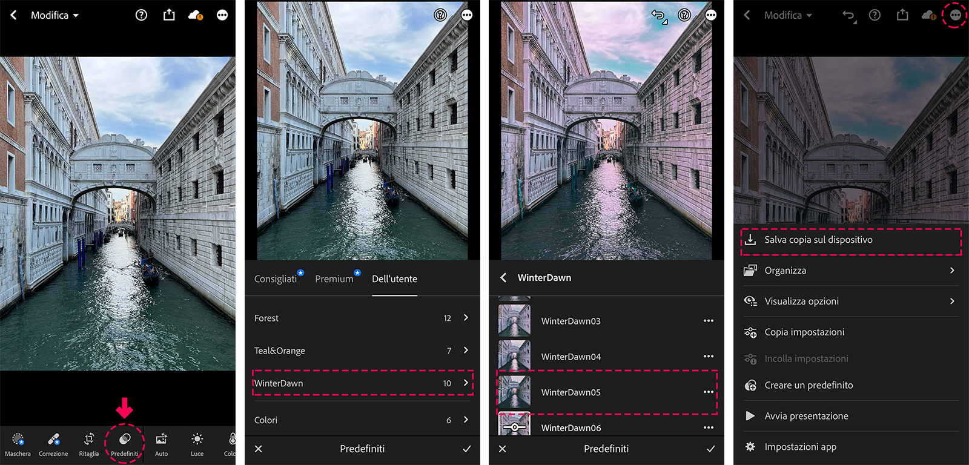Tap help icon on screen with bottom toolbar
Screen dimensions: 969x465
pos(141,15)
